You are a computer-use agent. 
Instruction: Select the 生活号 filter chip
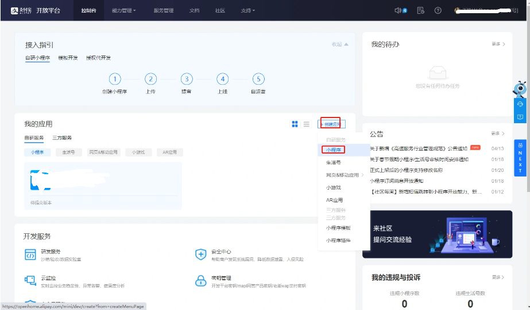pyautogui.click(x=68, y=152)
